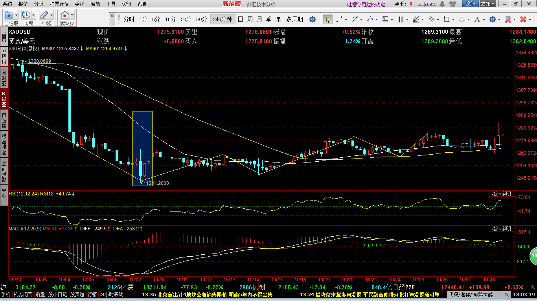Open 多周期 multi-period view

[294, 19]
